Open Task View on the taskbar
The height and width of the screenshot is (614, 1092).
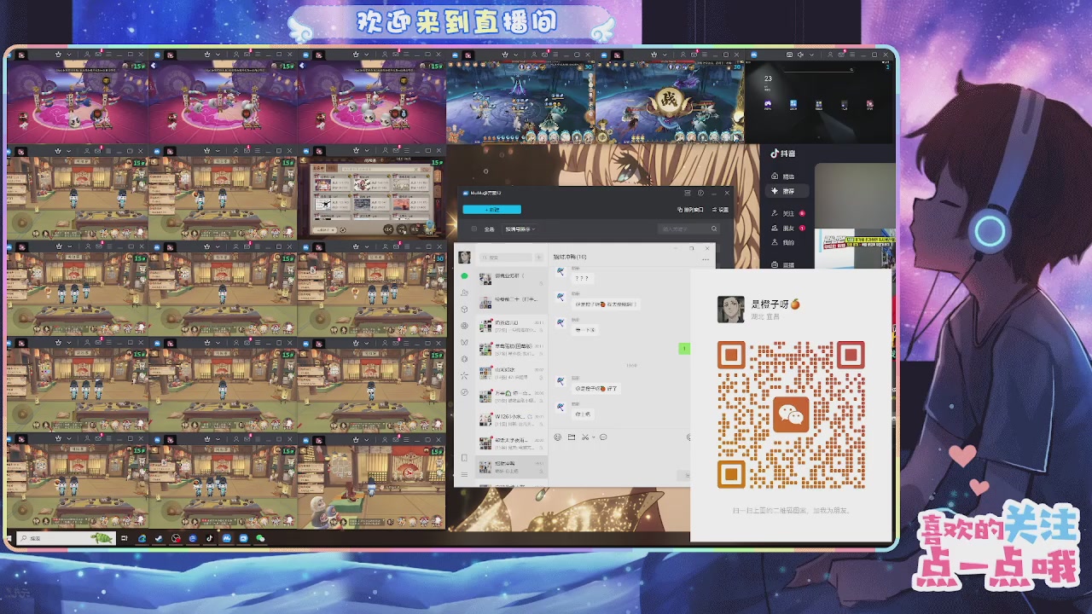pos(125,538)
